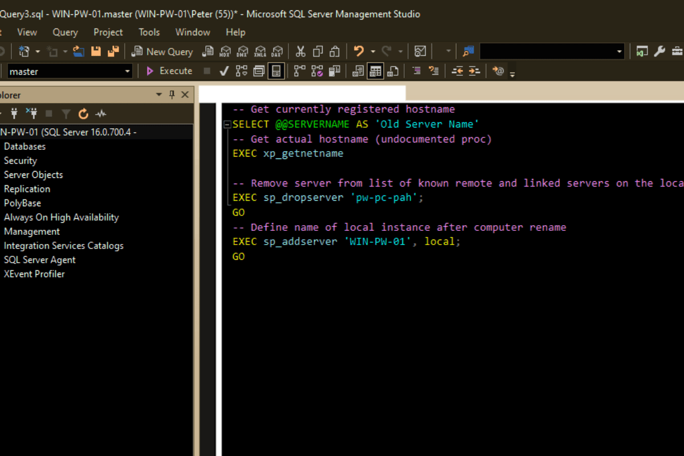Click the Open File folder icon
The height and width of the screenshot is (456, 684).
point(79,51)
